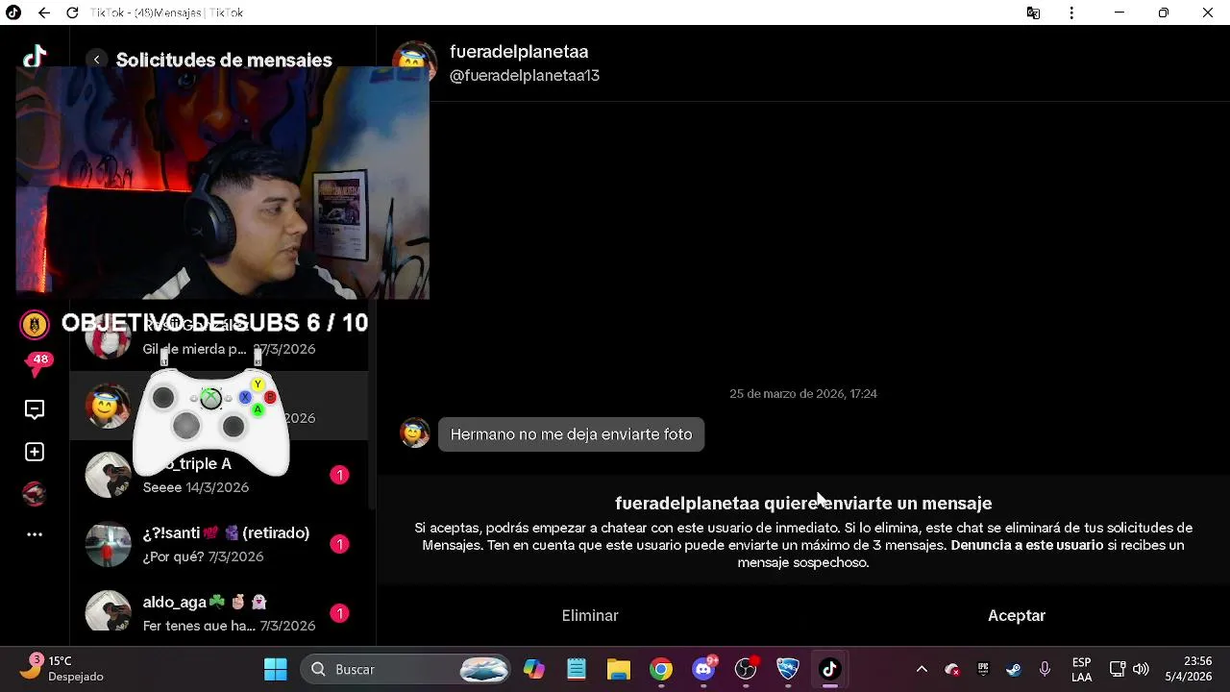
Task: Open the ¿?!santi (retirado) message request
Action: point(219,544)
